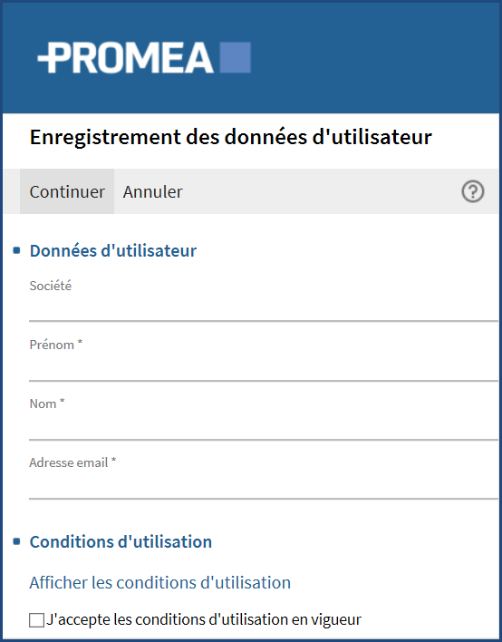
Task: Focus the Prénom input field
Action: [x=264, y=368]
